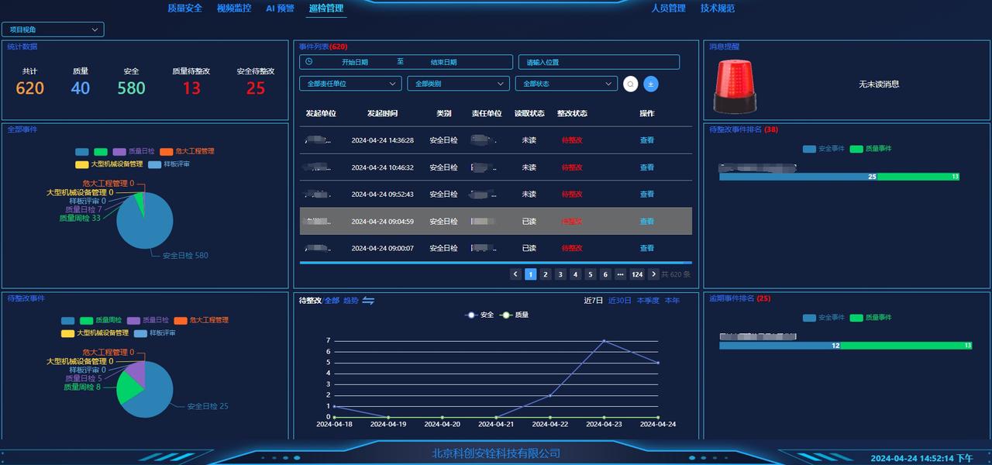Open the 人员管理 tab
992x465 pixels.
[668, 9]
